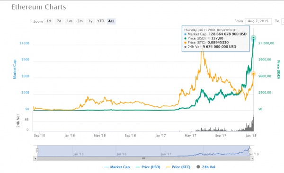This screenshot has height=173, width=284.
Task: Click the $1 200,00 price axis label
Action: (266, 43)
